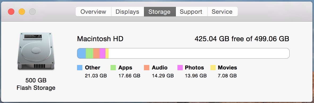This screenshot has height=103, width=314.
Task: Open the Displays tab
Action: tap(128, 12)
